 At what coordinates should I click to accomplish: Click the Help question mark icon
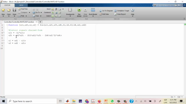pos(133,10)
